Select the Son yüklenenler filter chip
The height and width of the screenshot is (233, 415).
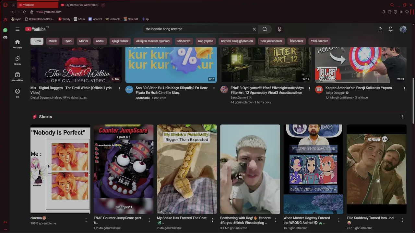(x=271, y=41)
